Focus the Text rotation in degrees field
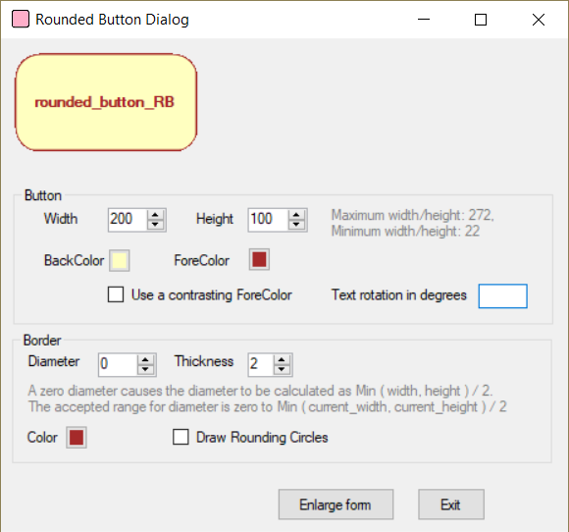 [502, 296]
